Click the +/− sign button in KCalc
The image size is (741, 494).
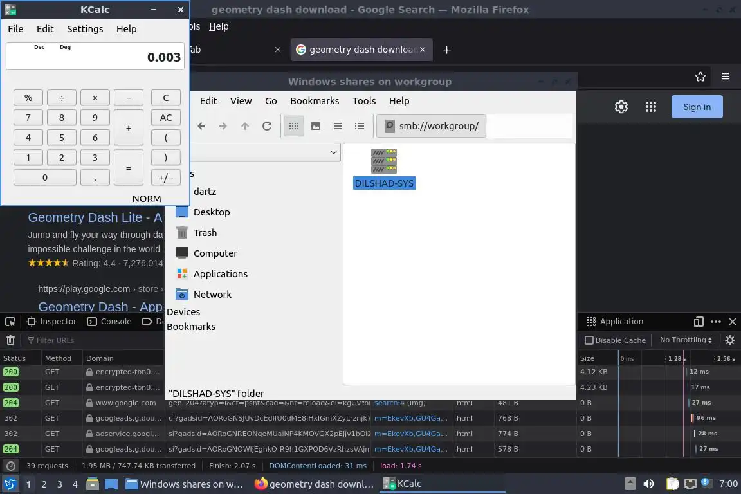click(x=166, y=178)
